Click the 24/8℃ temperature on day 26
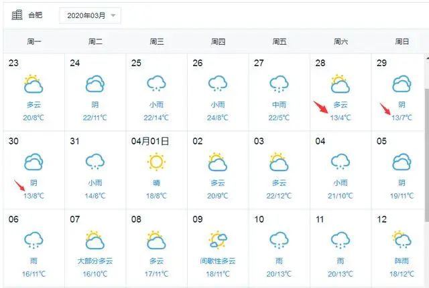The height and width of the screenshot is (288, 429). pyautogui.click(x=218, y=118)
